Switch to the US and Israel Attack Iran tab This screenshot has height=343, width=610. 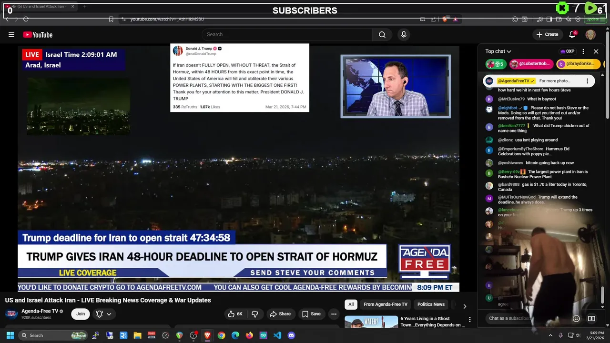click(40, 7)
